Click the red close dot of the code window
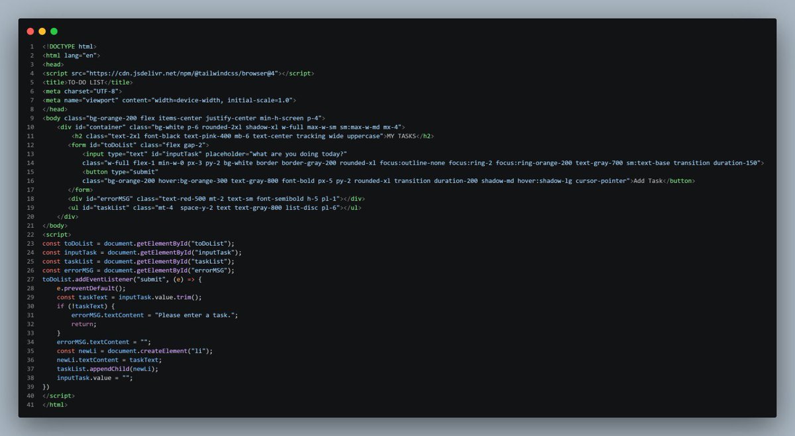795x436 pixels. [30, 31]
